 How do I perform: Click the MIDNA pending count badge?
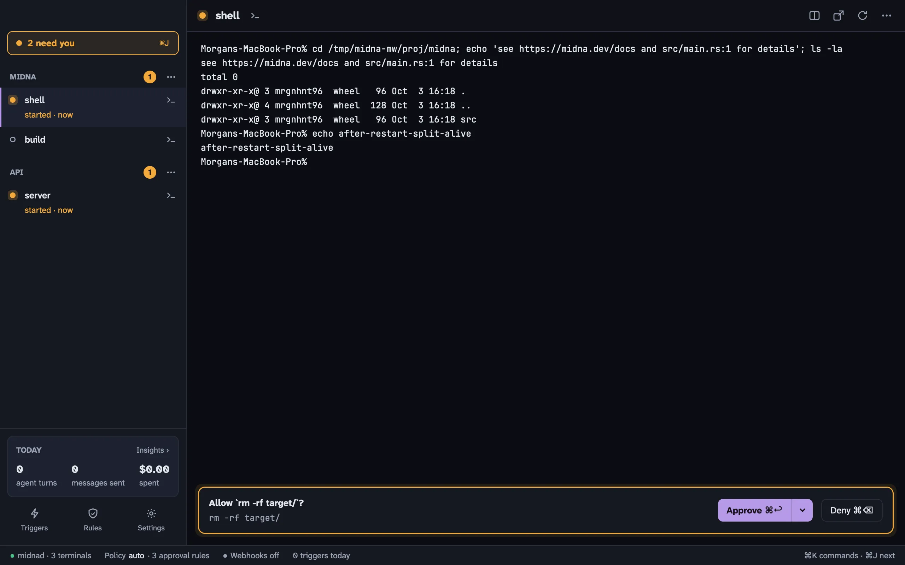[x=150, y=77]
